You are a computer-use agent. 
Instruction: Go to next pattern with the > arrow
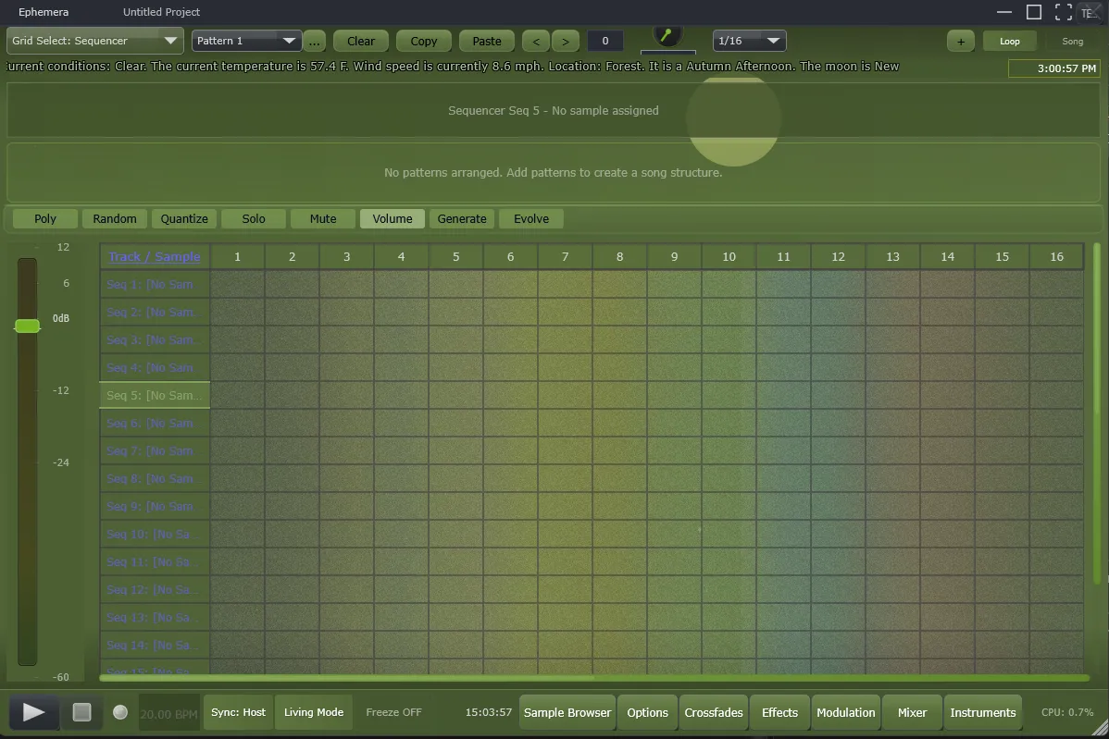566,41
